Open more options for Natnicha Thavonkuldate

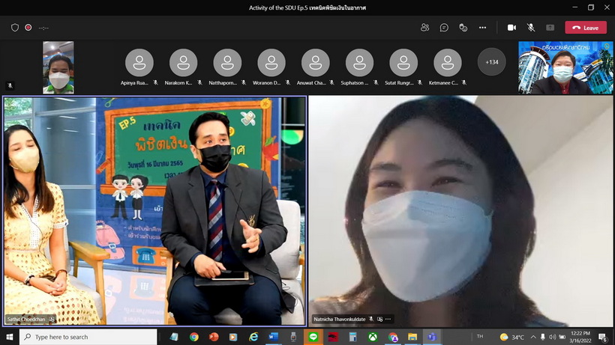[x=388, y=319]
